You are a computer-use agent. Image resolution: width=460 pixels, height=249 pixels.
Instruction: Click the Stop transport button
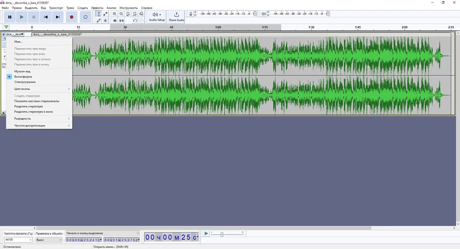click(34, 17)
